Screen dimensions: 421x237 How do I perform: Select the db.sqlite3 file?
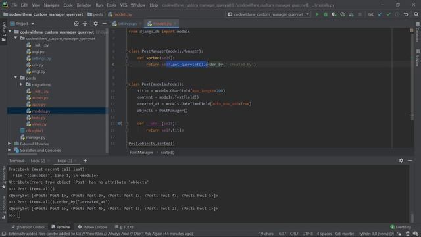(34, 130)
